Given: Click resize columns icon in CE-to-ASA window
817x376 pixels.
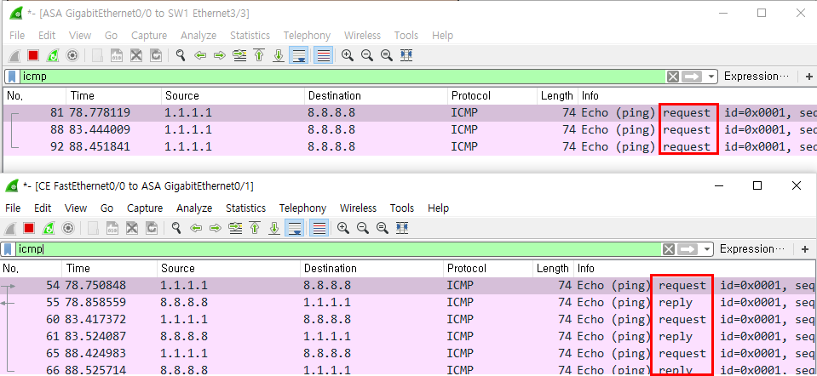Looking at the screenshot, I should coord(402,228).
